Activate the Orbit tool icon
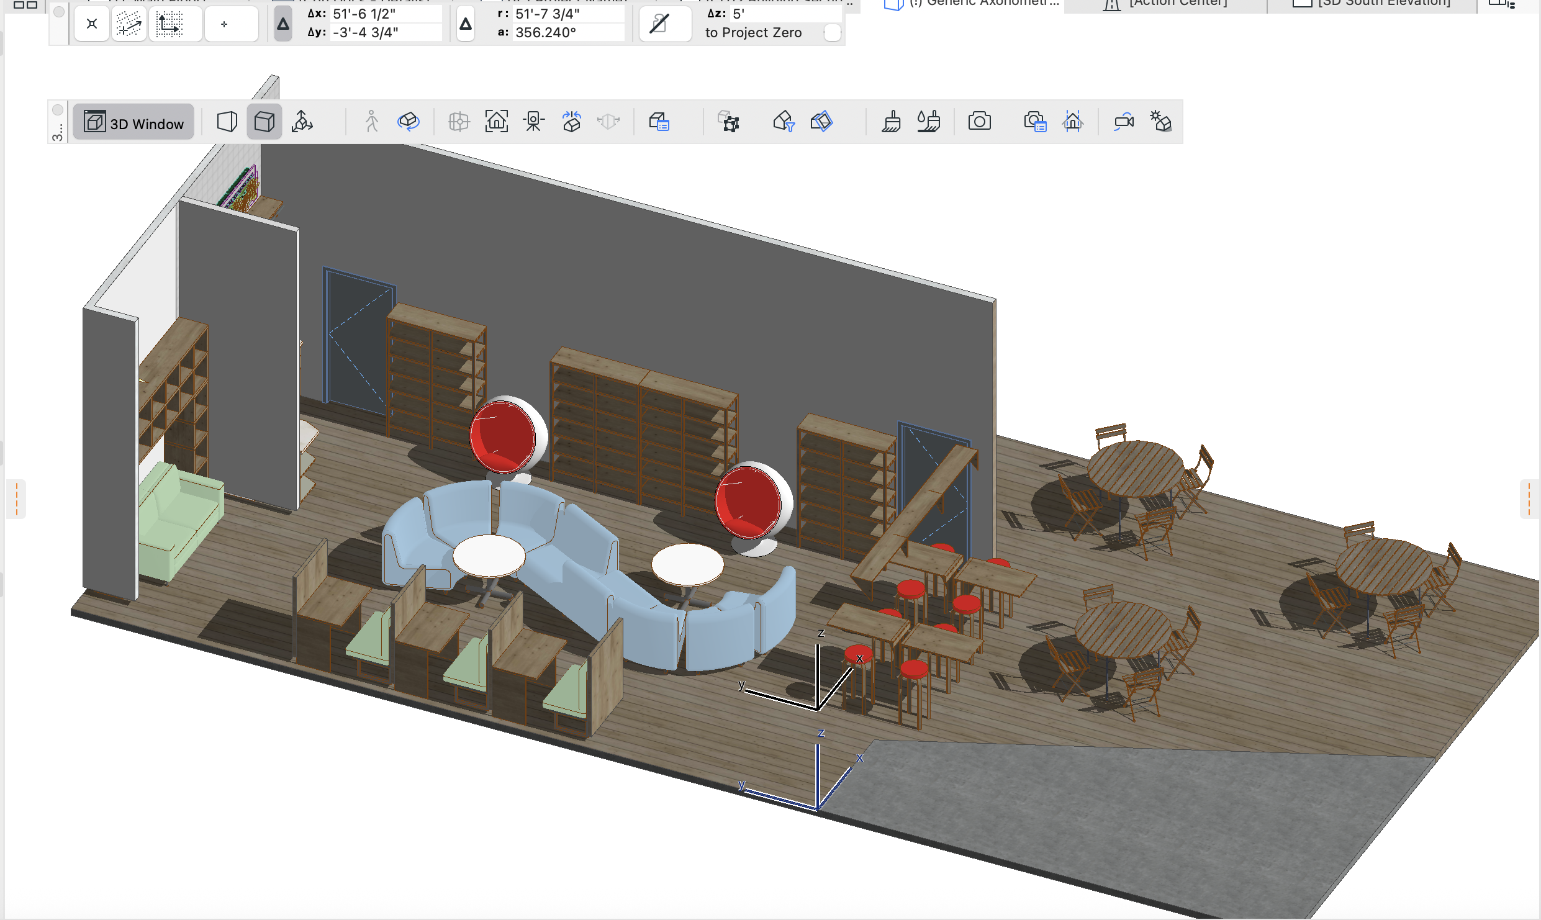 tap(409, 122)
